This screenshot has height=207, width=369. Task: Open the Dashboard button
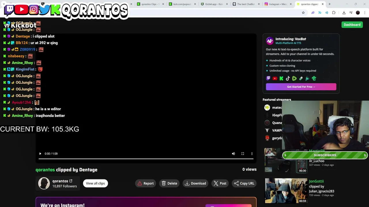(352, 25)
